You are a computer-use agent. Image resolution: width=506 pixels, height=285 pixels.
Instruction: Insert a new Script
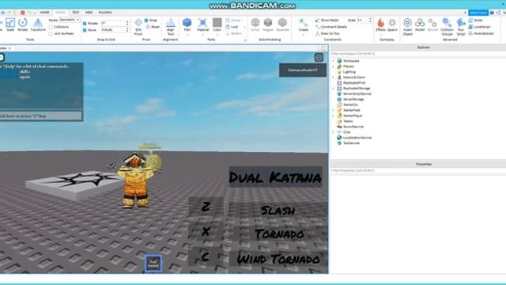[x=476, y=20]
